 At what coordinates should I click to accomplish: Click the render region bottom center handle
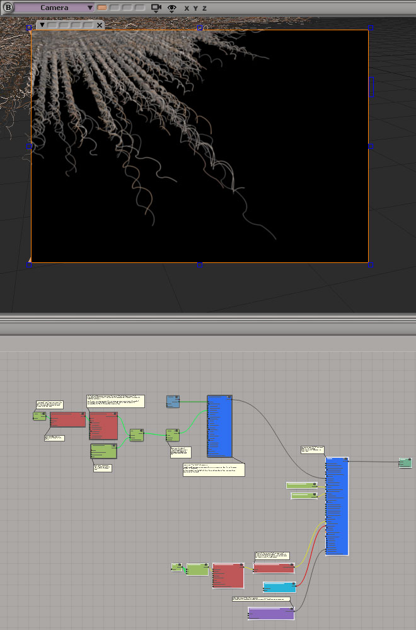pyautogui.click(x=200, y=264)
